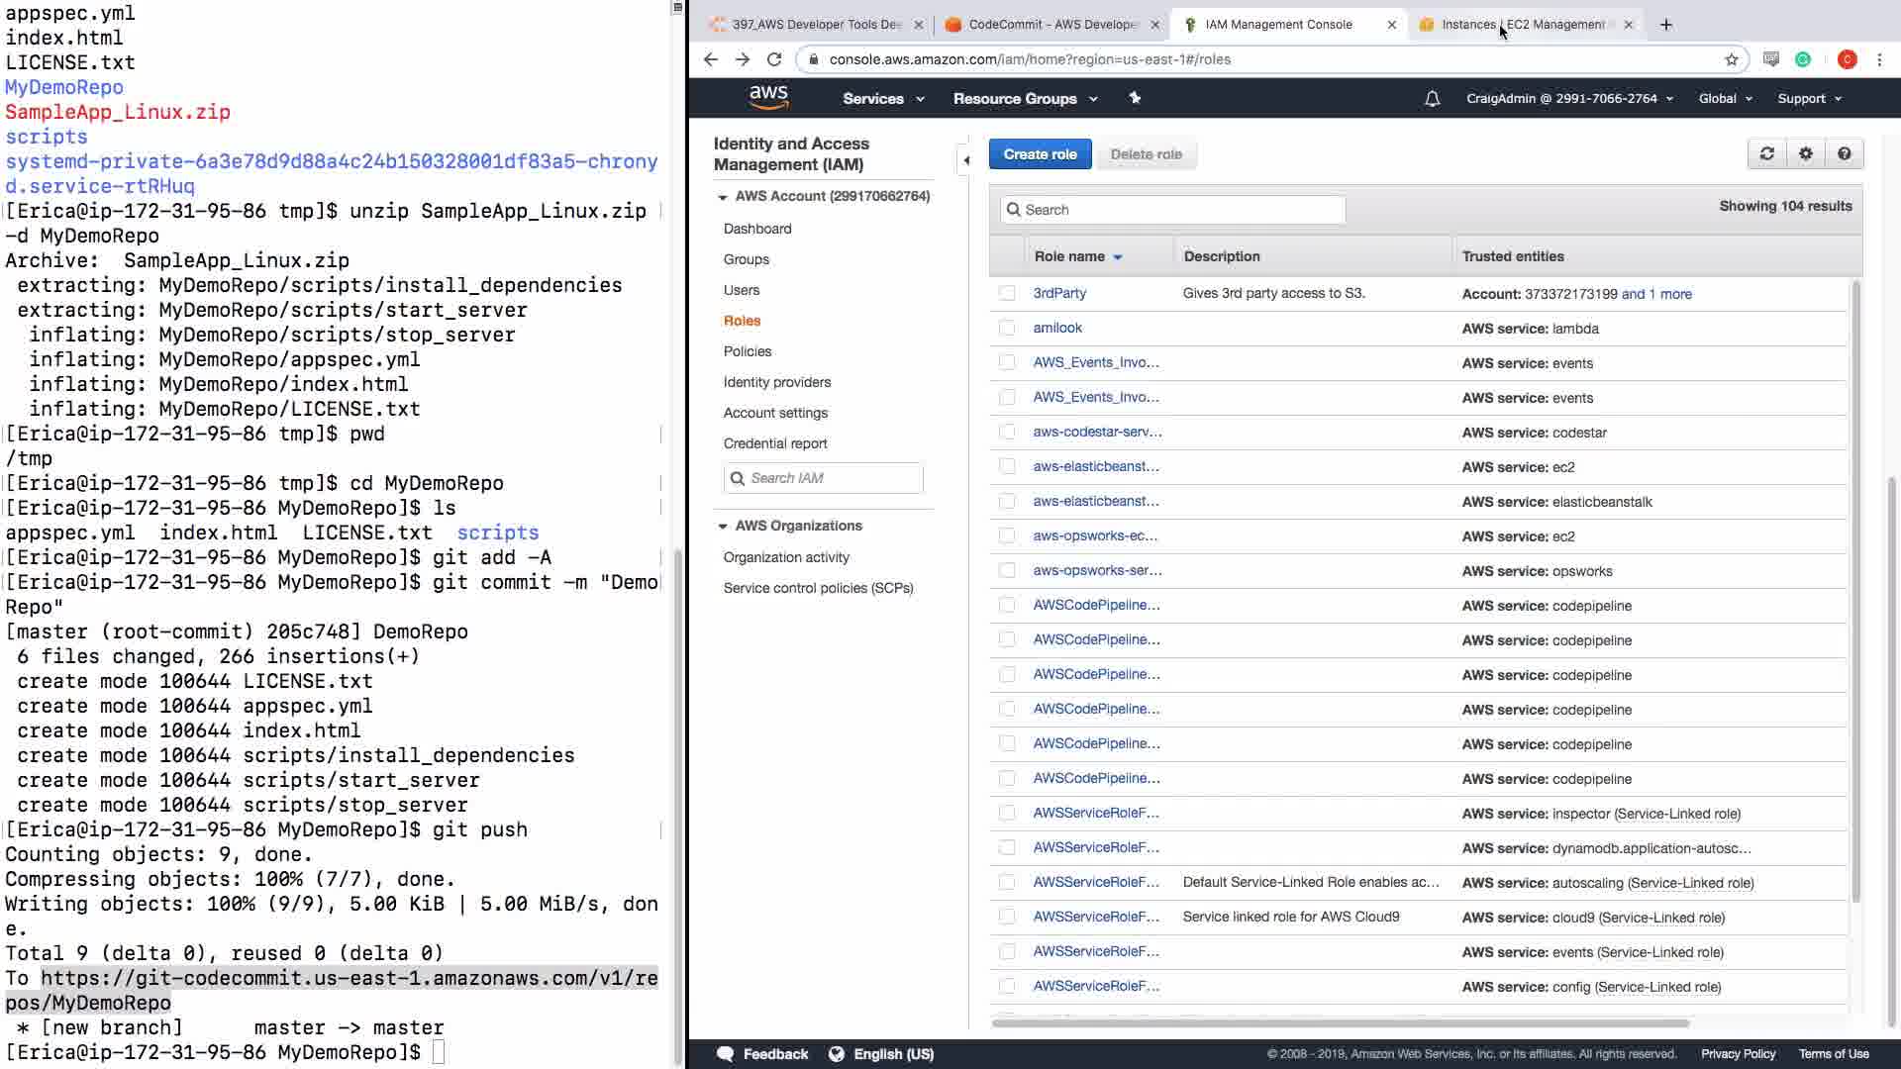Bookmark page with the star icon
This screenshot has height=1069, width=1901.
pos(1731,59)
